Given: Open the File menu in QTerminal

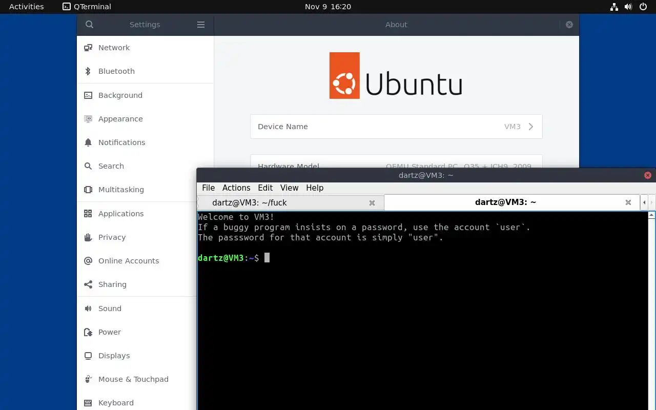Looking at the screenshot, I should pos(209,188).
